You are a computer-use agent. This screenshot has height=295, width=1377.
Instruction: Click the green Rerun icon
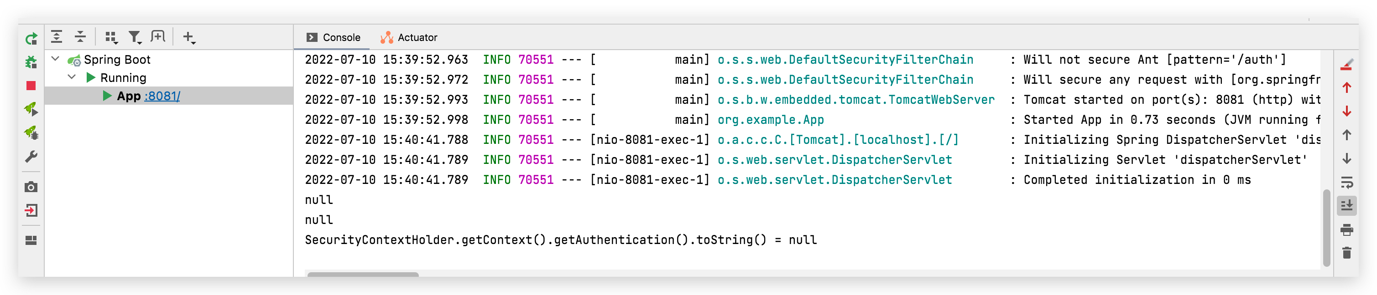31,38
